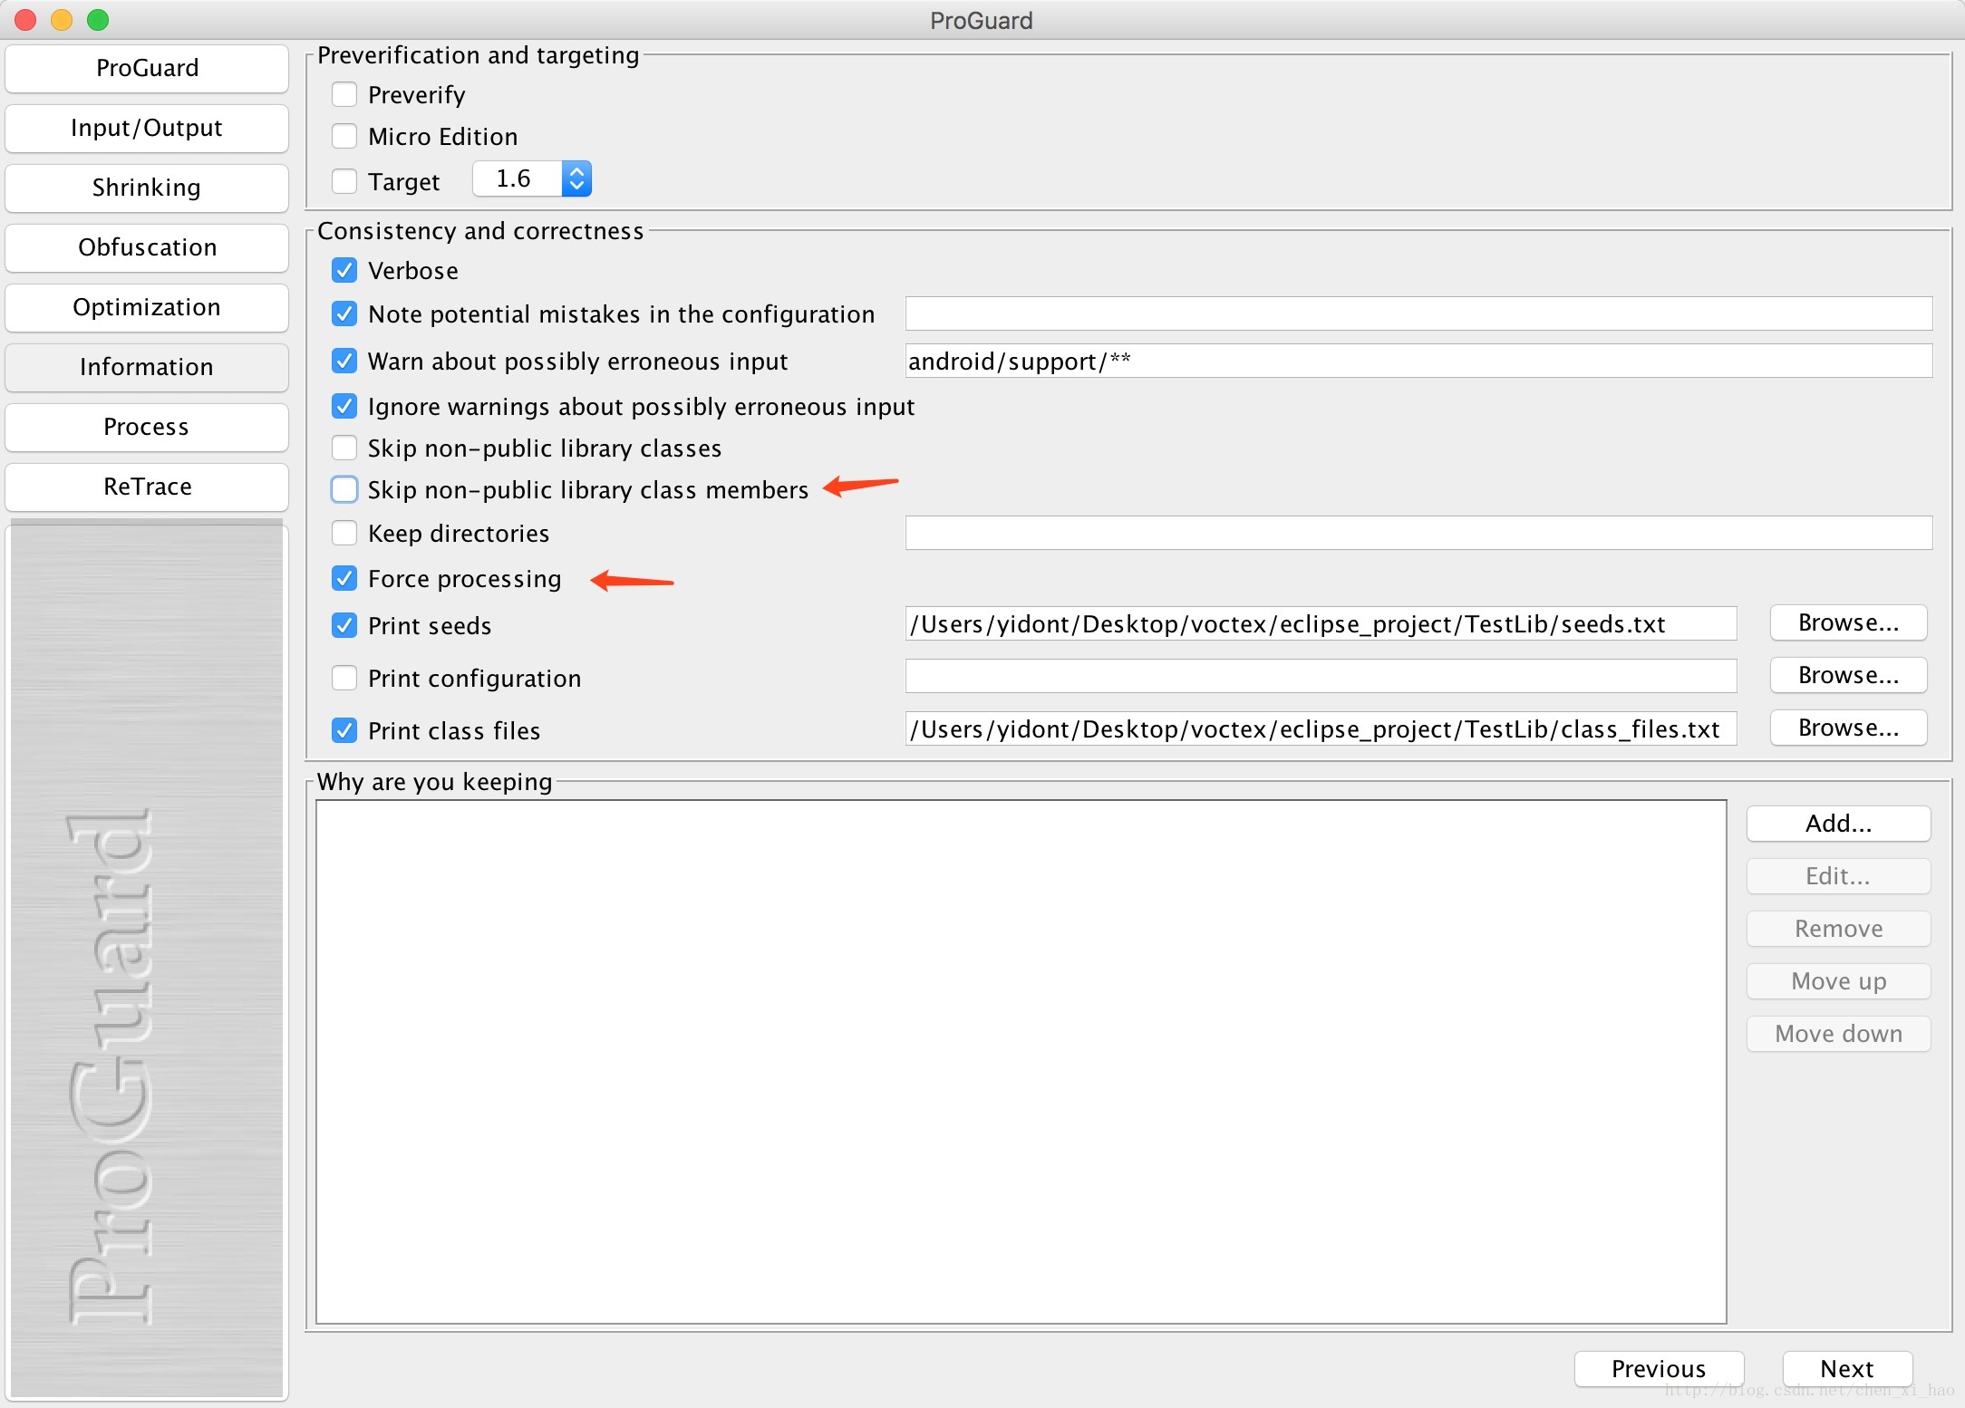Switch to the ReTrace tab
Image resolution: width=1965 pixels, height=1408 pixels.
click(x=147, y=487)
